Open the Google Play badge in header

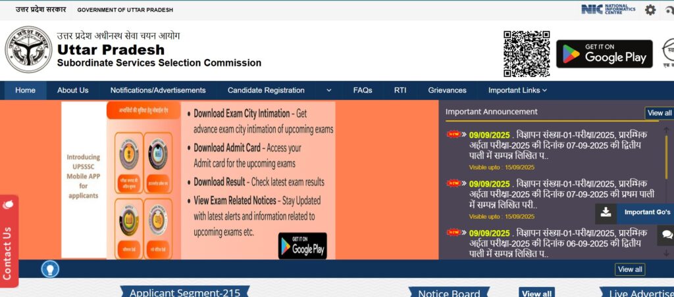click(x=604, y=54)
